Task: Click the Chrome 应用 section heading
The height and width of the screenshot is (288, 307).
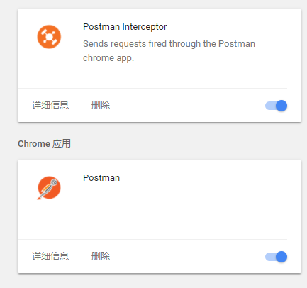Action: [45, 143]
